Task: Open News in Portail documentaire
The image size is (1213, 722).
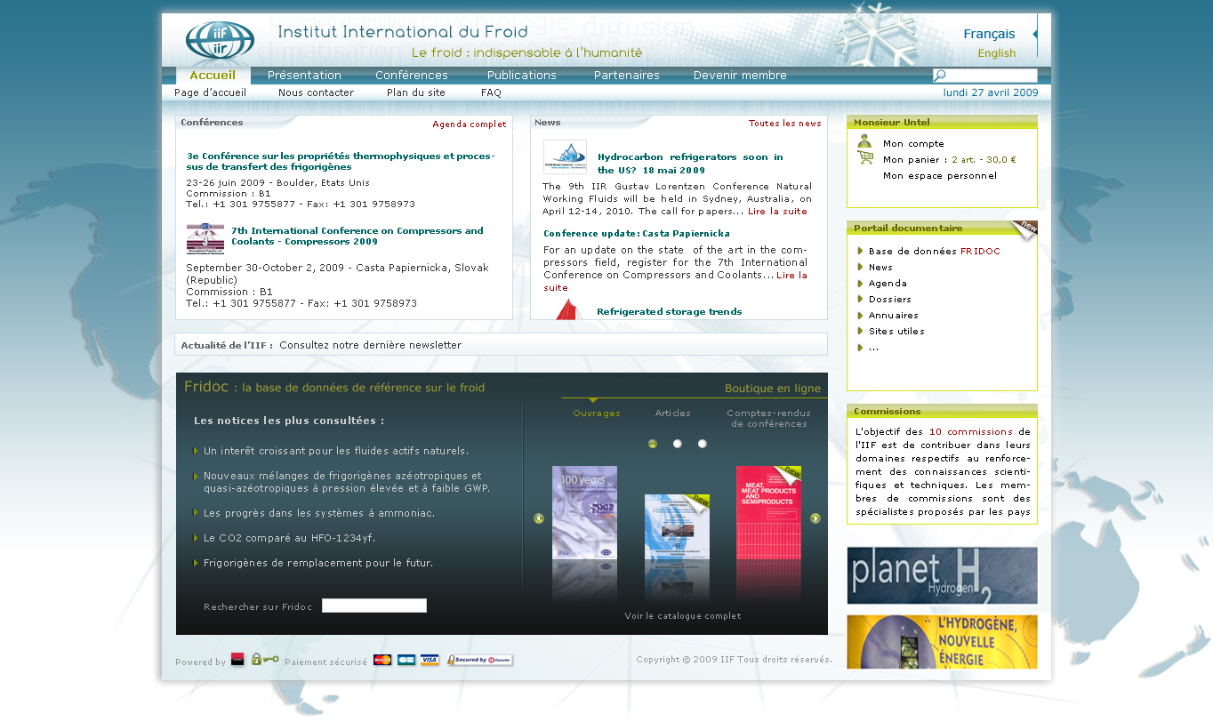Action: pos(880,268)
